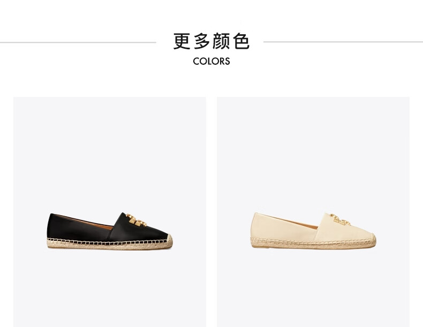Viewport: 423px width, 327px height.
Task: Click the COLORS subtitle text
Action: tap(211, 61)
